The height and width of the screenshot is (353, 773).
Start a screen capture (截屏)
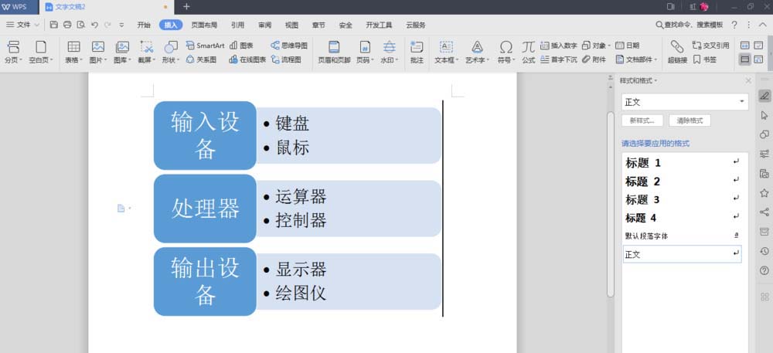coord(146,53)
